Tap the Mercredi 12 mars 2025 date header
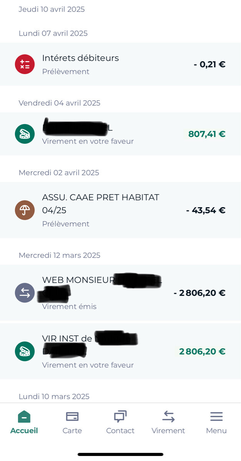 click(59, 255)
